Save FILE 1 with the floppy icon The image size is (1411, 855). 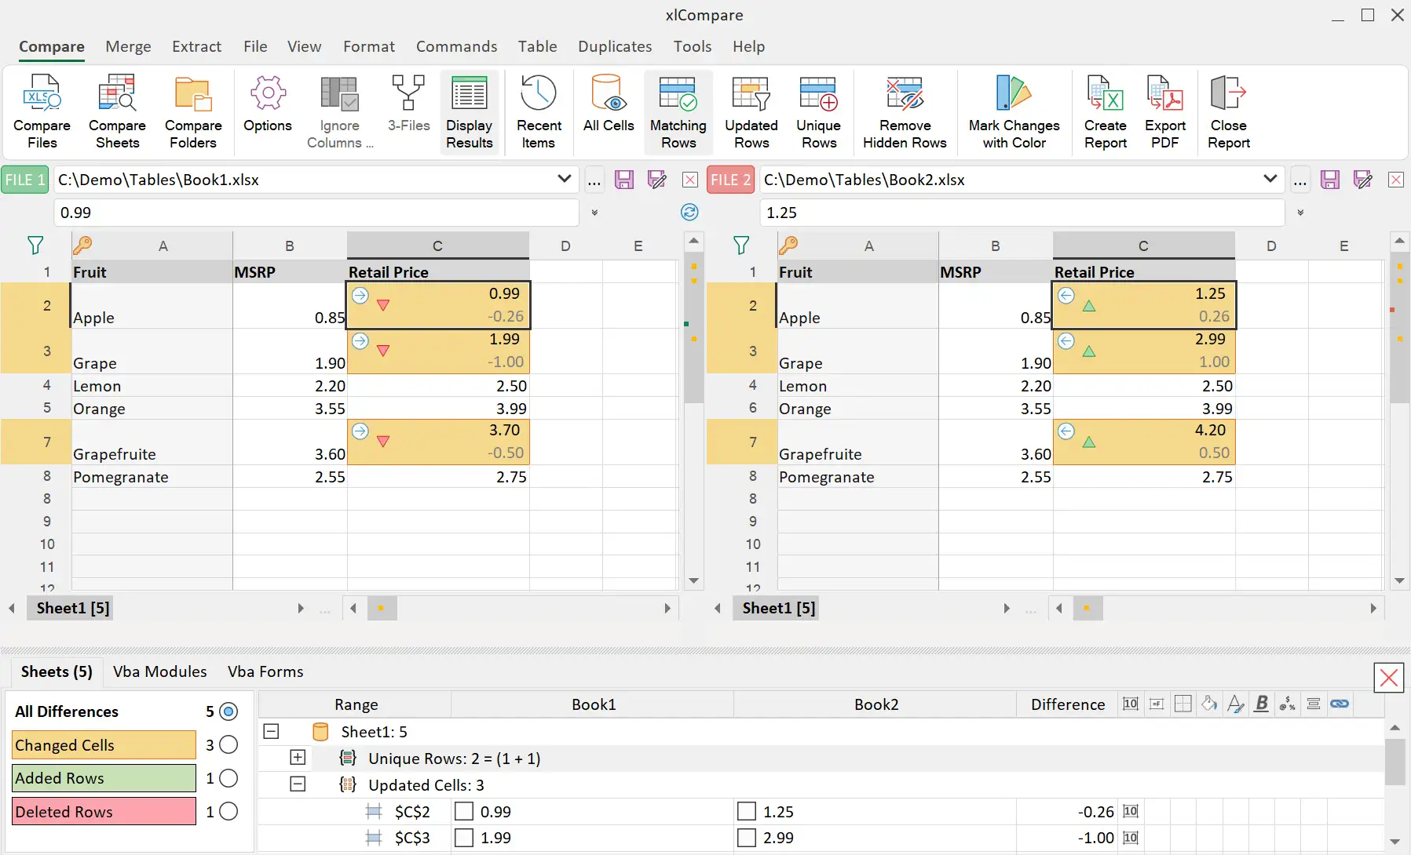[624, 180]
